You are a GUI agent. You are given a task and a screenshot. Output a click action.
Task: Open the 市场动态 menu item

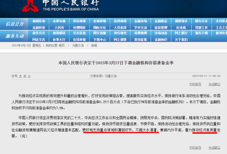pyautogui.click(x=161, y=33)
